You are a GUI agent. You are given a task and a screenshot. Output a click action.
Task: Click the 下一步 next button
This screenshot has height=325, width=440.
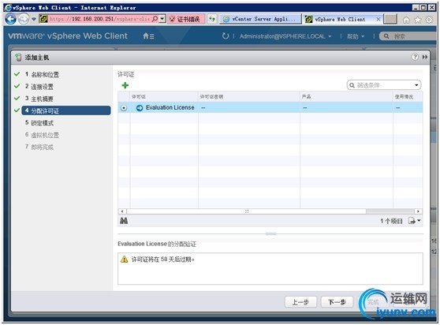click(x=337, y=302)
